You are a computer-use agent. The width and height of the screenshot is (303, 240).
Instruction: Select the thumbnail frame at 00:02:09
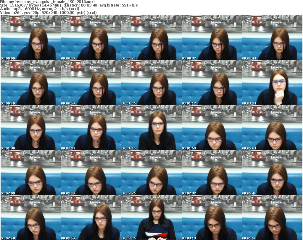click(30, 173)
